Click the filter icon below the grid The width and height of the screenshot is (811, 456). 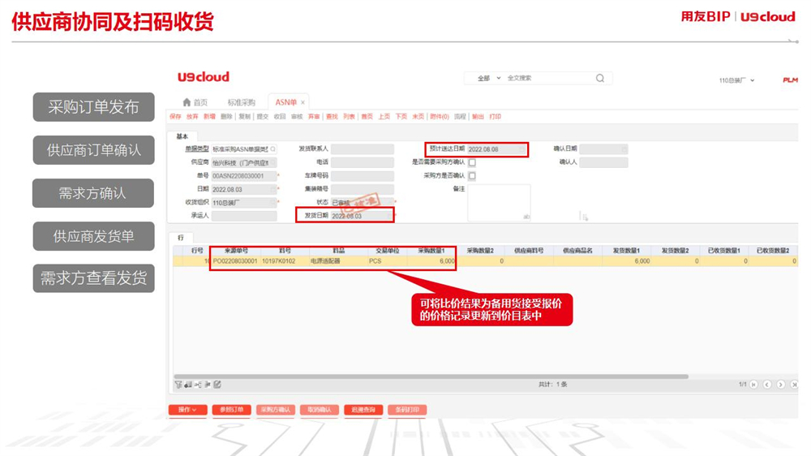178,385
